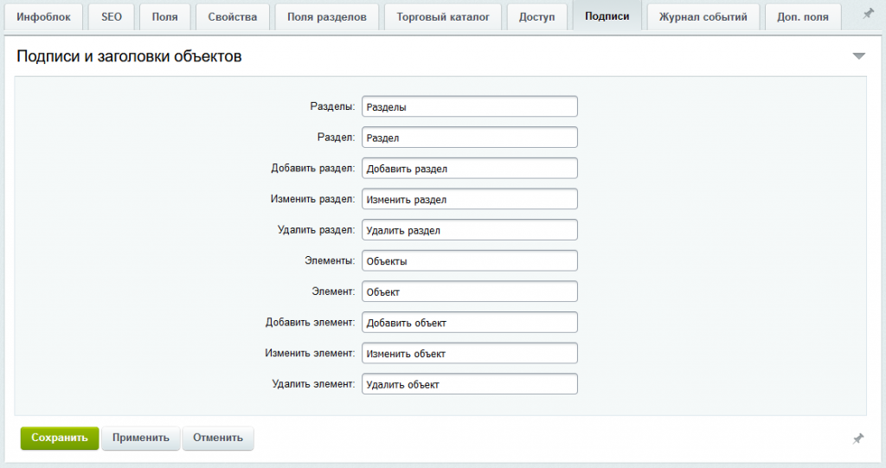Edit the Изменить раздел input field

click(470, 199)
